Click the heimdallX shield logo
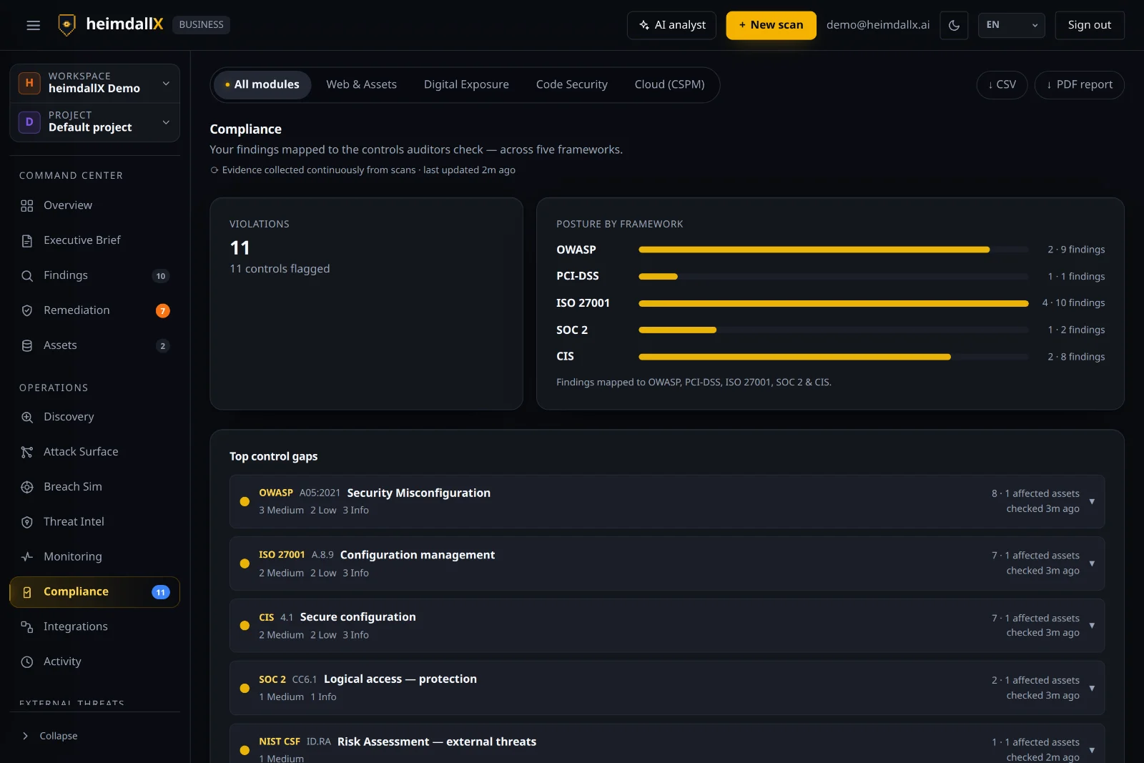 click(x=66, y=25)
